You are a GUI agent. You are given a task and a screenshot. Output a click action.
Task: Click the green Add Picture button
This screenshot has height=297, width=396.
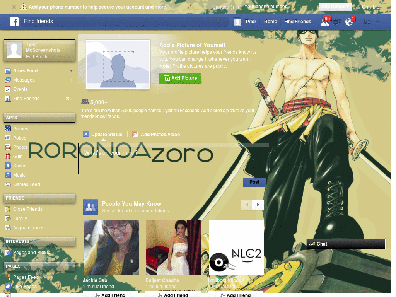(x=180, y=78)
